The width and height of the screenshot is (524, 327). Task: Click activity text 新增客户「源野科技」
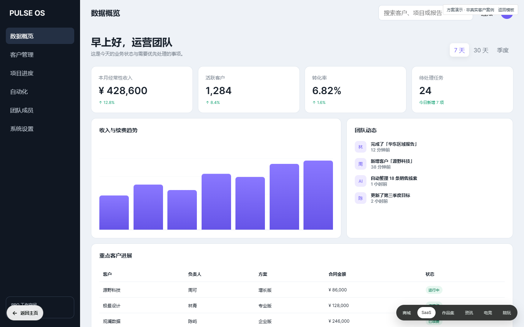(392, 161)
